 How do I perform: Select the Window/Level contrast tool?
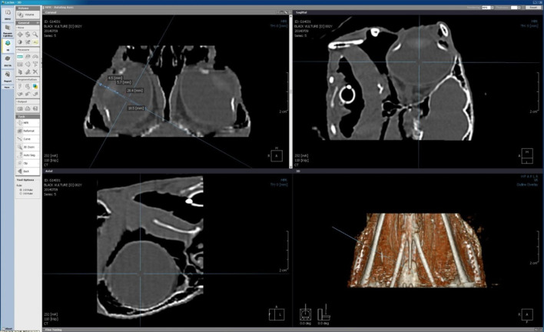[20, 42]
